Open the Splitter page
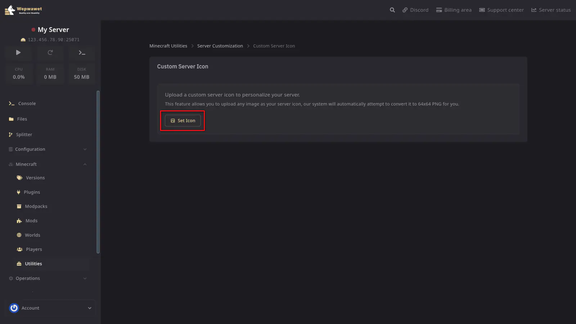Screen dimensions: 576x324 (x=24, y=135)
